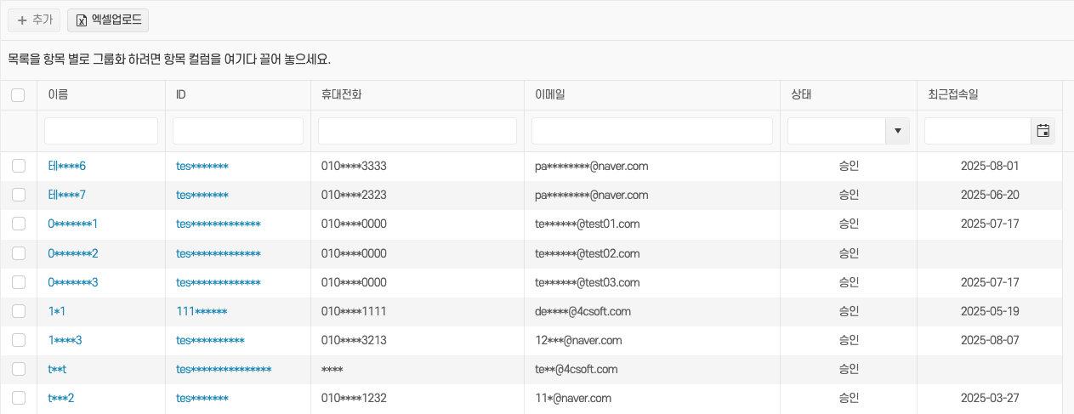Open the 111****** ID link
Viewport: 1074px width, 414px height.
(x=202, y=311)
